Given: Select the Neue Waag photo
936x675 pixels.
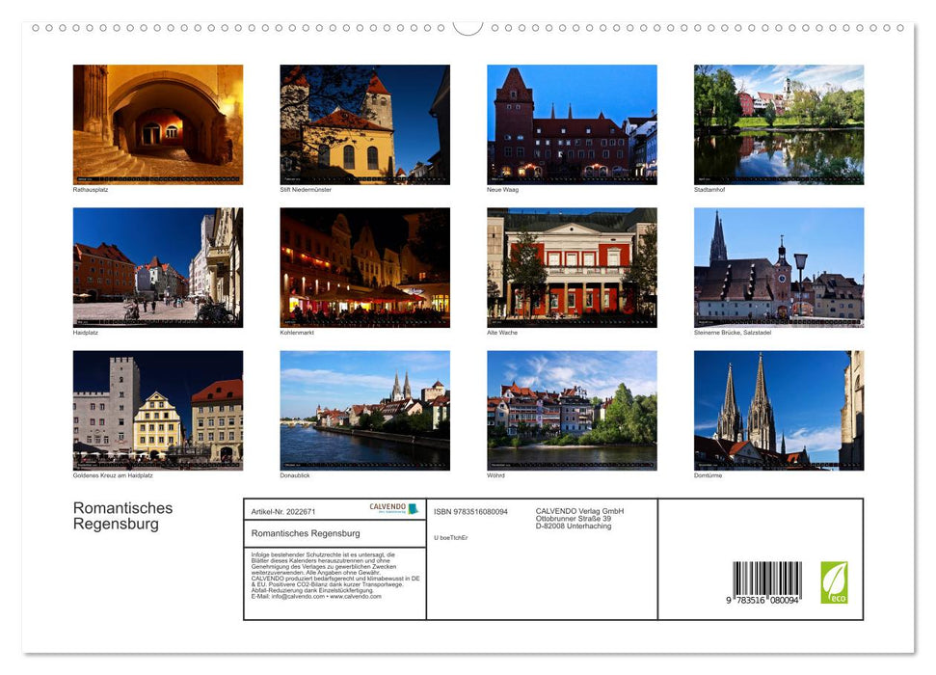Looking at the screenshot, I should click(572, 122).
